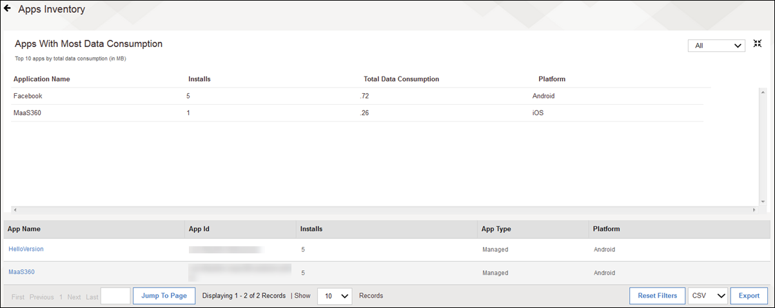Image resolution: width=775 pixels, height=308 pixels.
Task: Click the Last pagination link
Action: point(92,297)
